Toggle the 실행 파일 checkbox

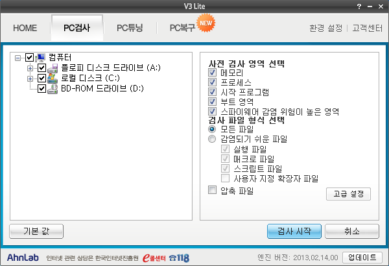coord(225,149)
